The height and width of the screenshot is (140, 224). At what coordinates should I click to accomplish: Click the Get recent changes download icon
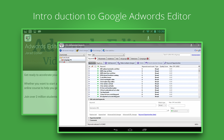[60, 50]
